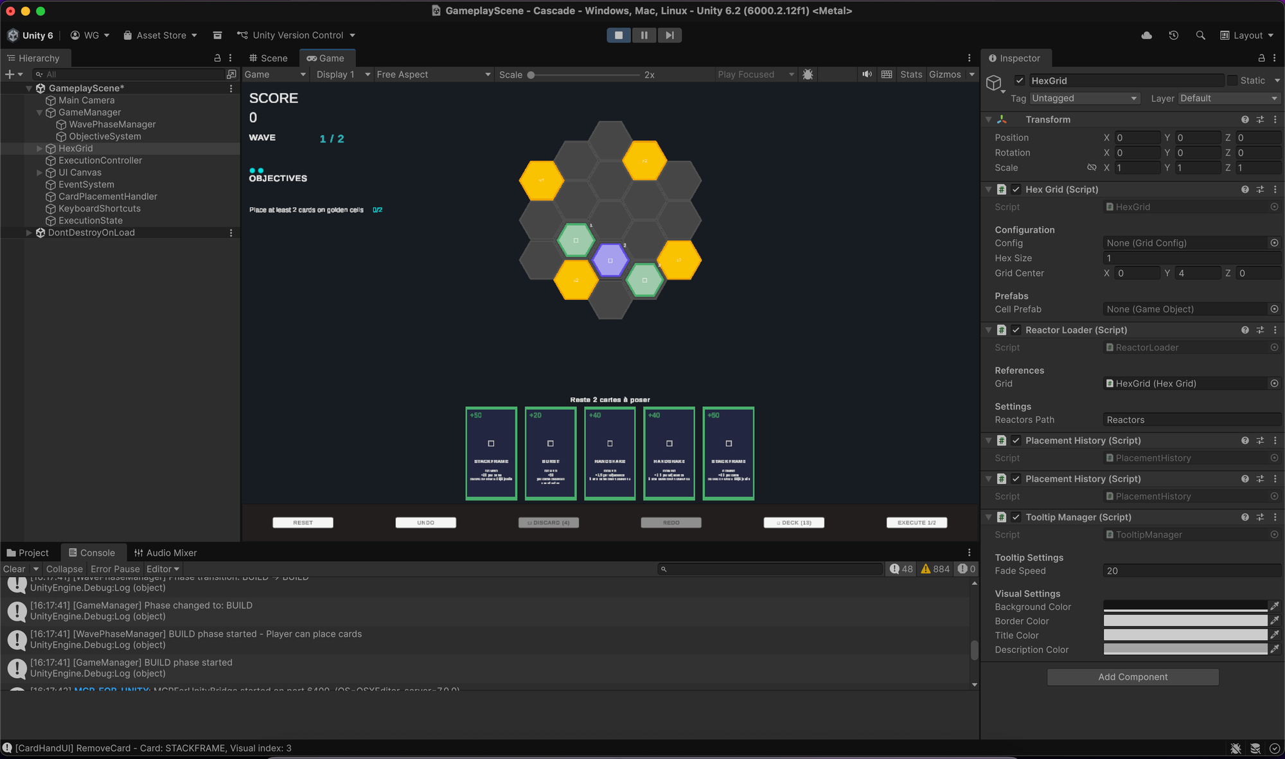Open Tooltip Manager component help icon
This screenshot has height=759, width=1285.
click(1245, 517)
